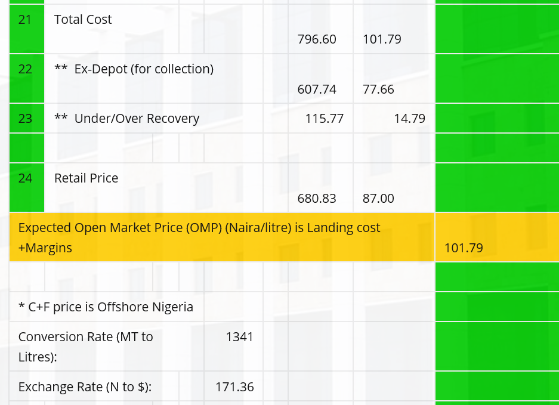Select the Total Cost label

click(x=83, y=20)
